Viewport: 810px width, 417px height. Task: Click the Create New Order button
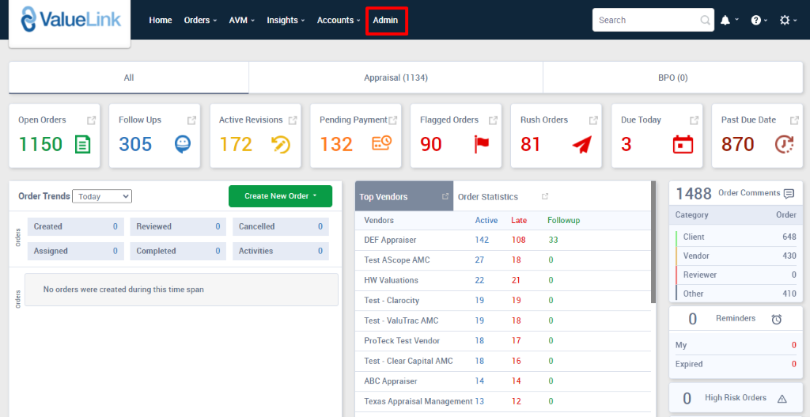(280, 196)
